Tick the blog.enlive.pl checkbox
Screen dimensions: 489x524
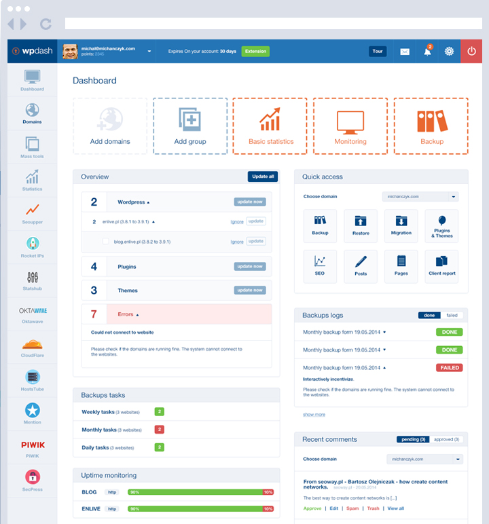(x=105, y=241)
